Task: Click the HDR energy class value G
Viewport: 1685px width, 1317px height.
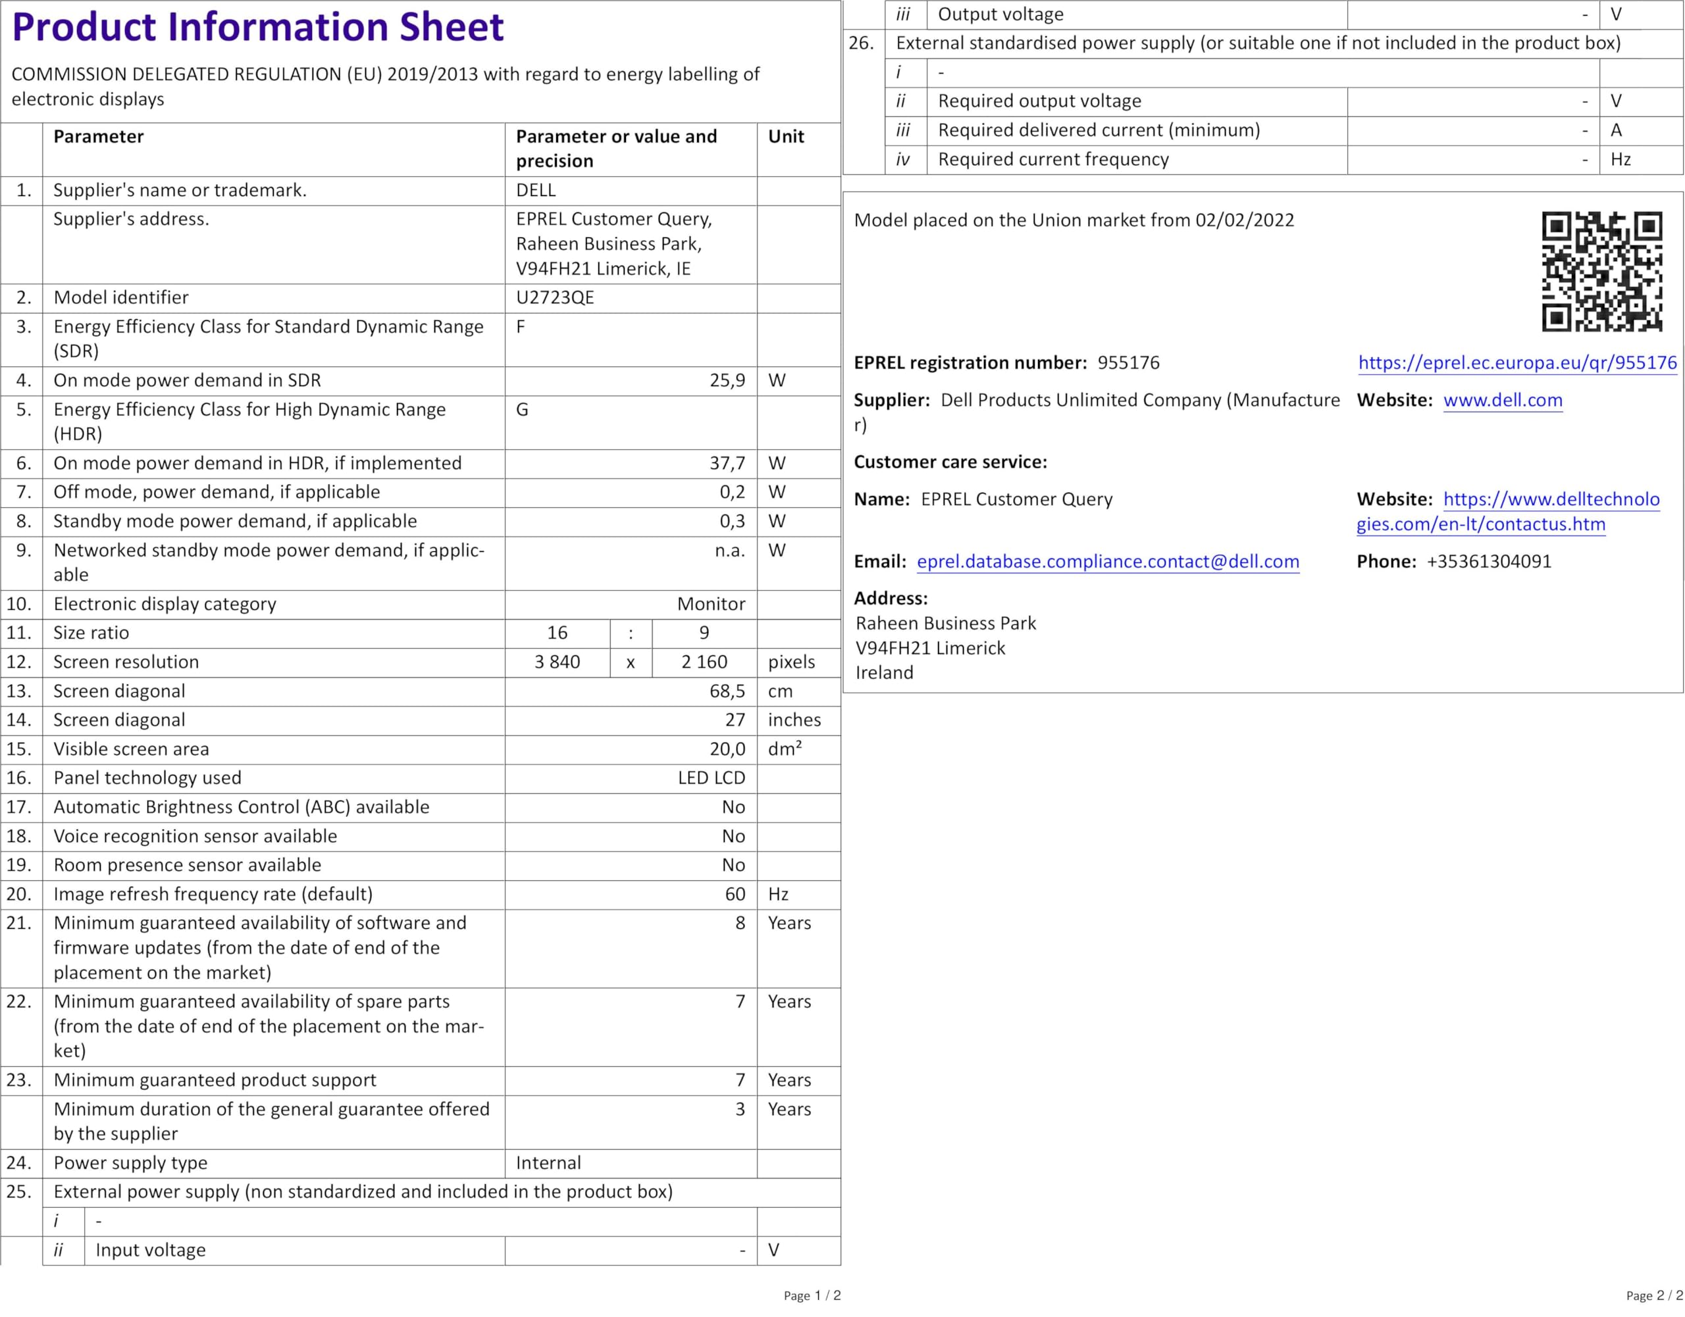Action: coord(523,409)
